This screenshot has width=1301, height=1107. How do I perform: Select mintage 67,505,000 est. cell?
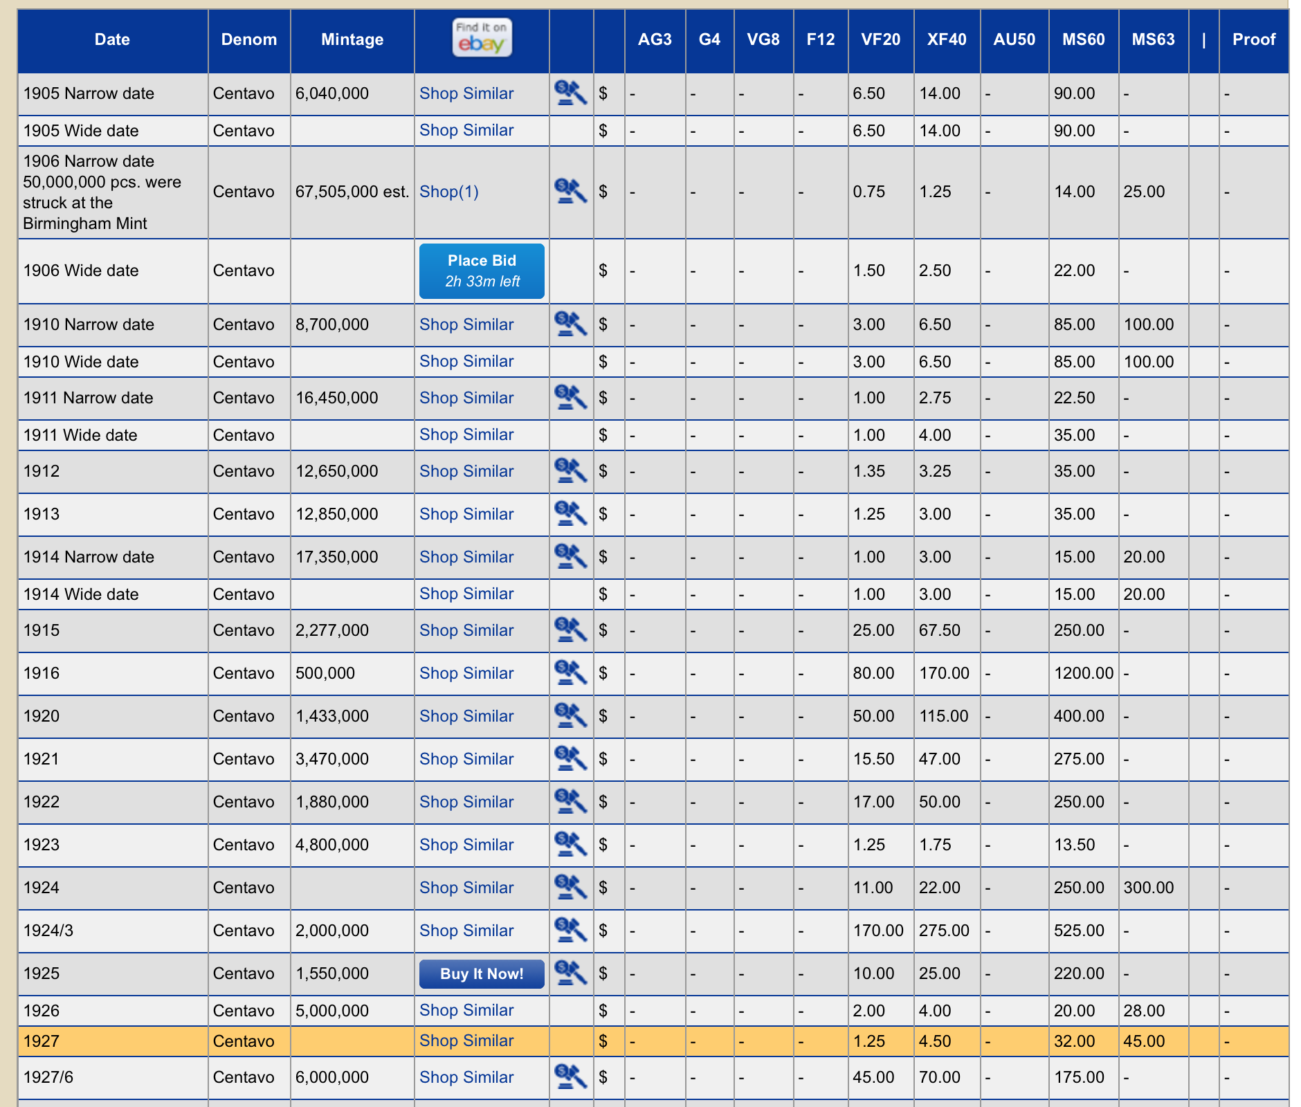(x=352, y=192)
